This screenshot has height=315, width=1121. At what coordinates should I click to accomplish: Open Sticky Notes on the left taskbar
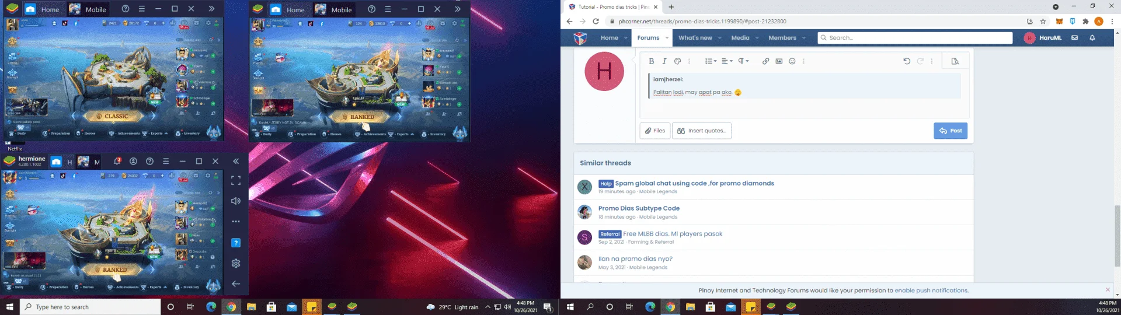312,307
